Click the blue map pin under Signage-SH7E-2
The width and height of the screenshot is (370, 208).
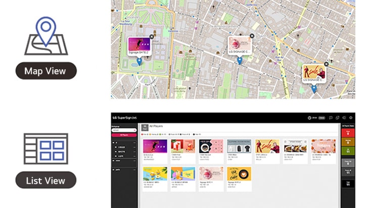point(140,61)
